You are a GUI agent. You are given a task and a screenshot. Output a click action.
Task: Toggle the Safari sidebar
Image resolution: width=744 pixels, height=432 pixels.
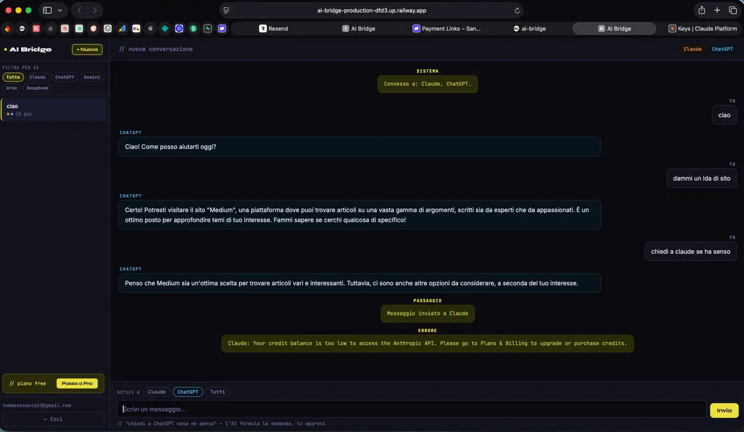pyautogui.click(x=47, y=10)
